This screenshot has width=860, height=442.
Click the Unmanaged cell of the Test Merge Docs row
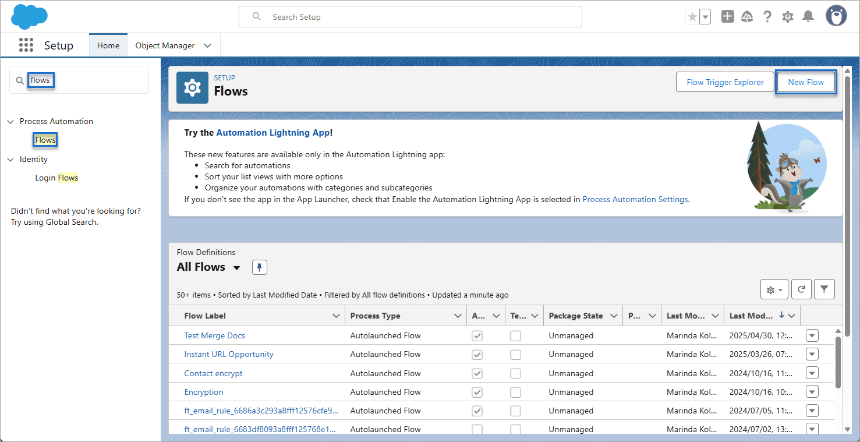(571, 335)
